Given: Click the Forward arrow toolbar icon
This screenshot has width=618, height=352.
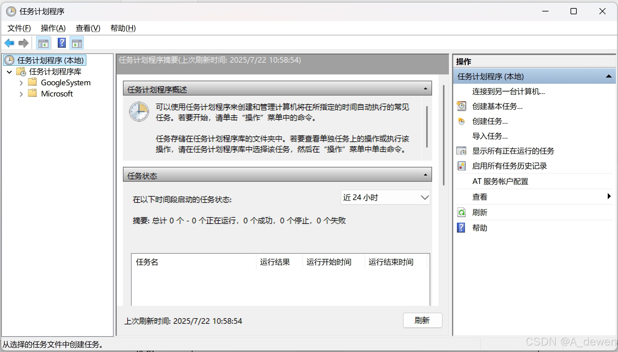Looking at the screenshot, I should [x=24, y=43].
